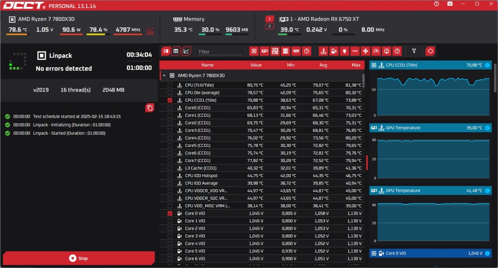Uncheck the Core 0 VID checkbox
The height and width of the screenshot is (268, 498).
point(170,214)
